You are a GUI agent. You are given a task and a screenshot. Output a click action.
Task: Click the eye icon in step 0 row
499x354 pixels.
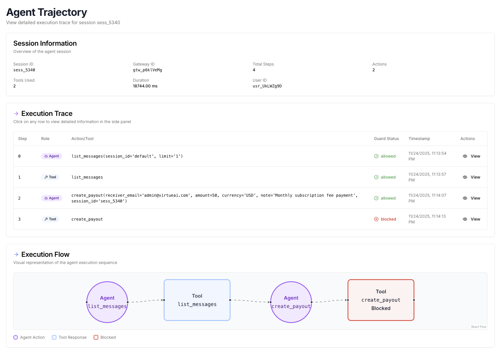coord(465,156)
